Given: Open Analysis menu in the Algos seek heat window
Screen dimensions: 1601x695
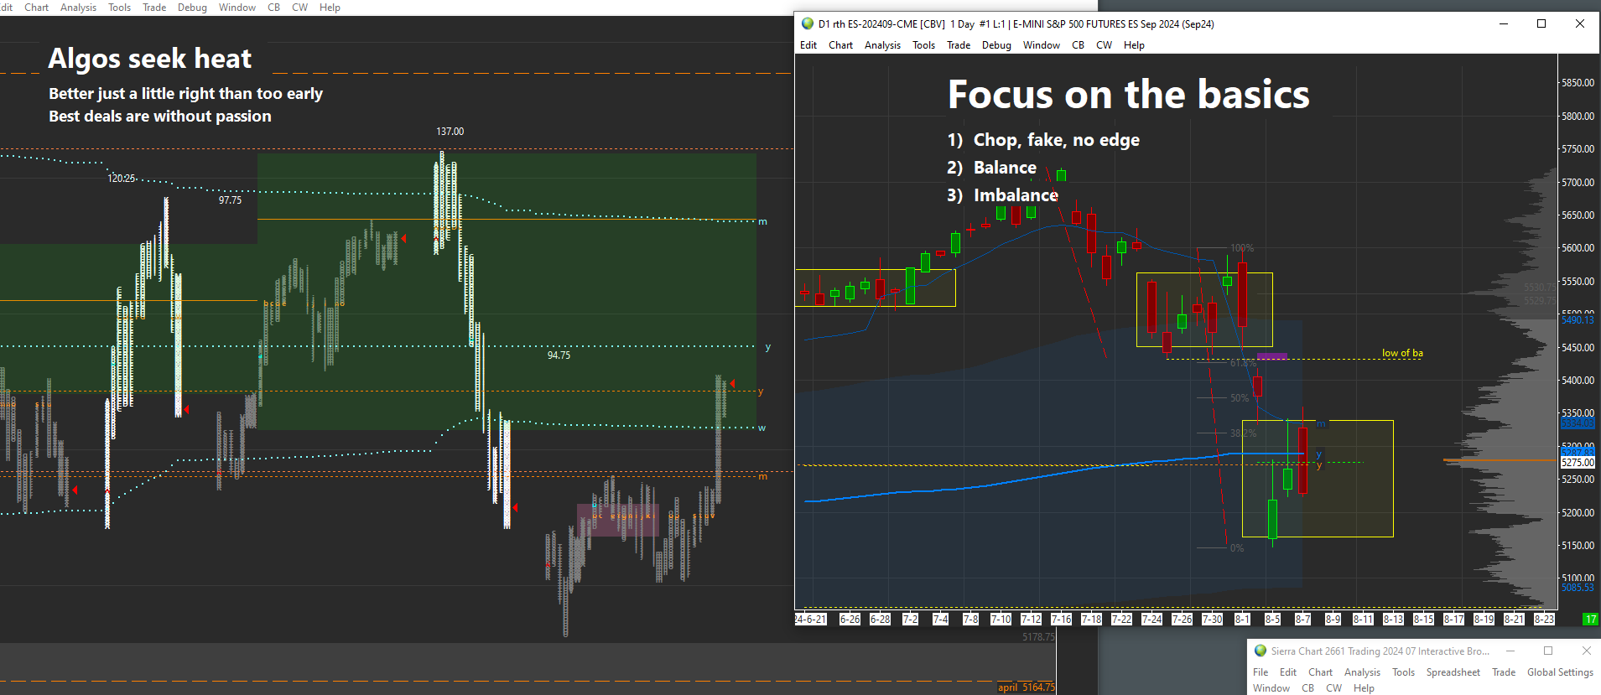Looking at the screenshot, I should point(79,8).
